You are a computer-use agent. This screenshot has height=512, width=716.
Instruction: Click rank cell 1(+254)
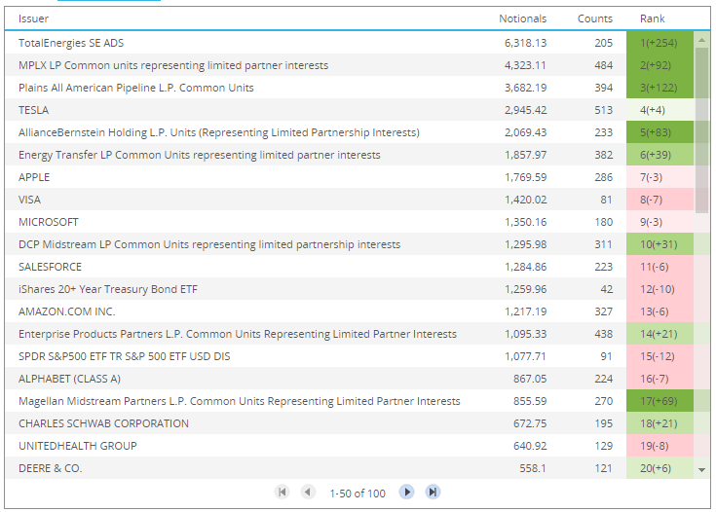(x=659, y=43)
